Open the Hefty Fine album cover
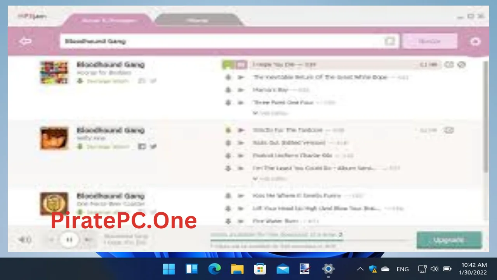Image resolution: width=497 pixels, height=280 pixels. 54,138
